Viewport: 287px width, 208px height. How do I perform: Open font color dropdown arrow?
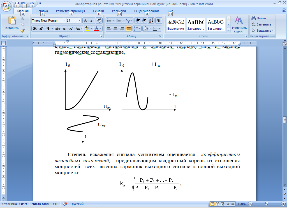tap(101, 29)
